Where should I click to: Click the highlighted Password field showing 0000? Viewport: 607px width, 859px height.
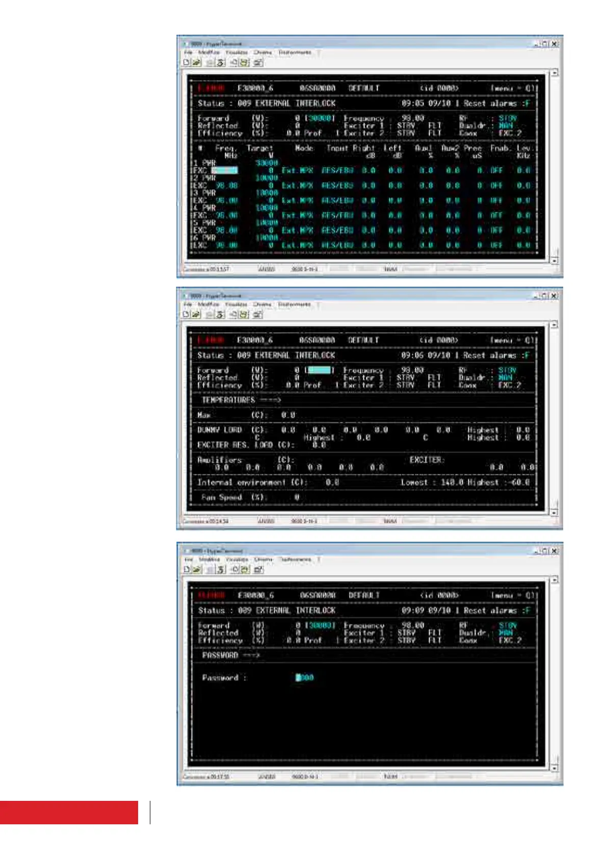click(x=305, y=677)
